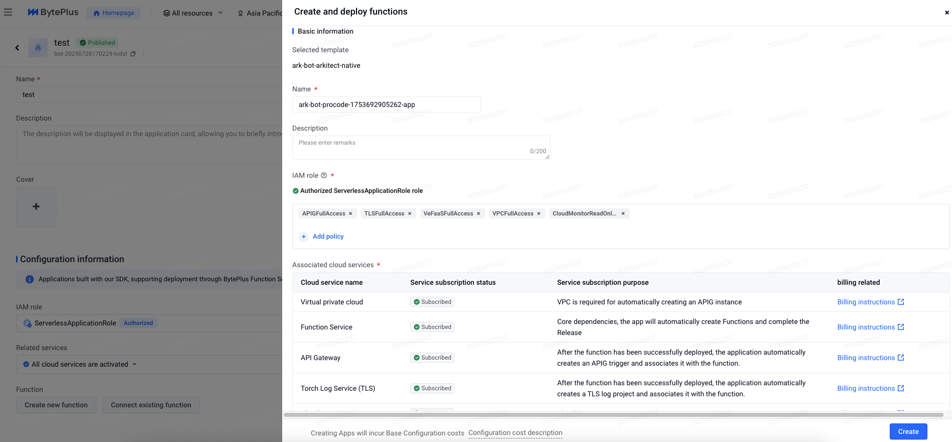Click Subscribed status for Virtual private cloud
The width and height of the screenshot is (952, 442).
432,302
